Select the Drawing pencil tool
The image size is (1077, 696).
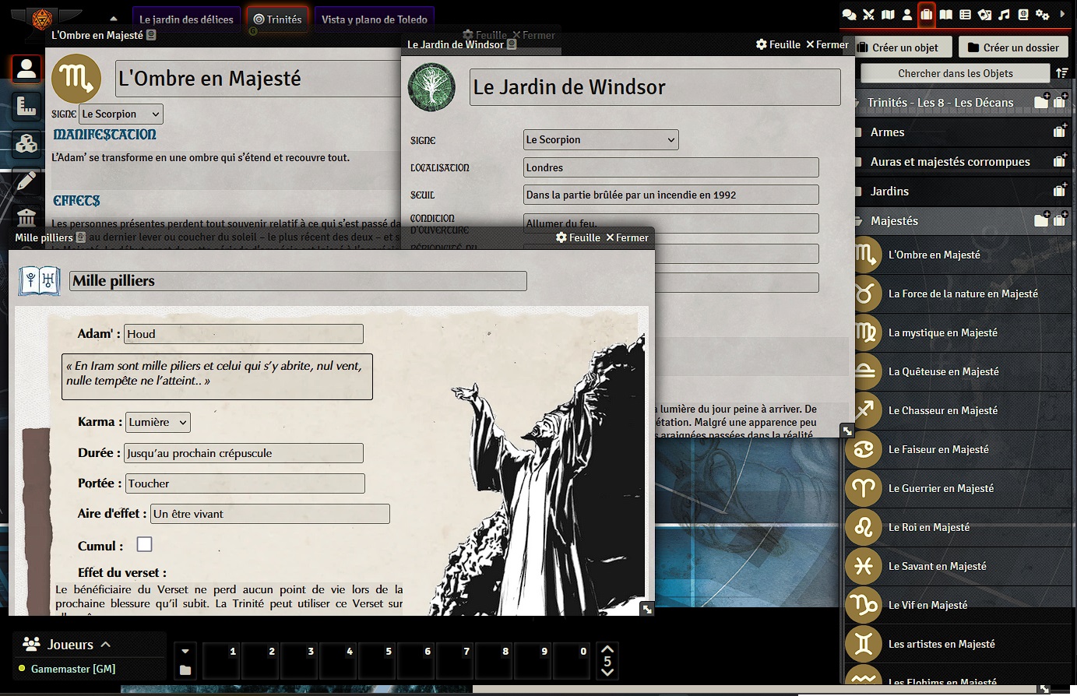[26, 181]
